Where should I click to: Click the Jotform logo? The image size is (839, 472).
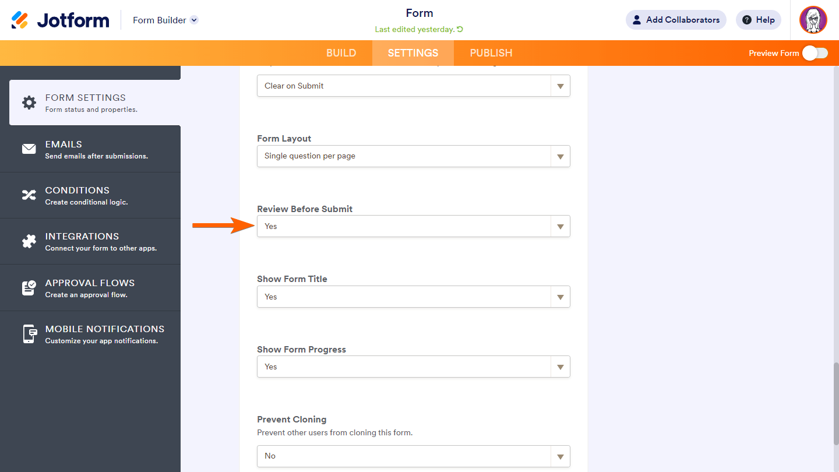pos(61,20)
